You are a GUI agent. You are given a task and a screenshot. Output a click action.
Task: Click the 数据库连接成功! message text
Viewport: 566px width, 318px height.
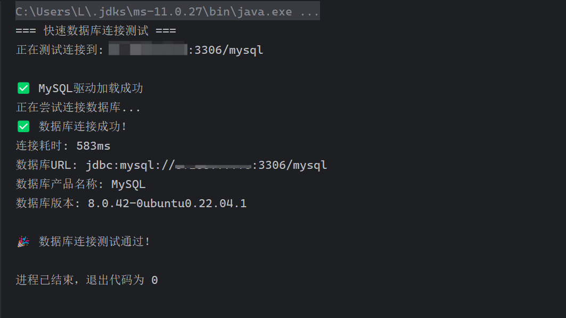tap(83, 127)
